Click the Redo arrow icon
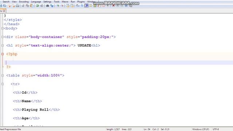Viewport: 233px width, 131px height. click(x=42, y=6)
